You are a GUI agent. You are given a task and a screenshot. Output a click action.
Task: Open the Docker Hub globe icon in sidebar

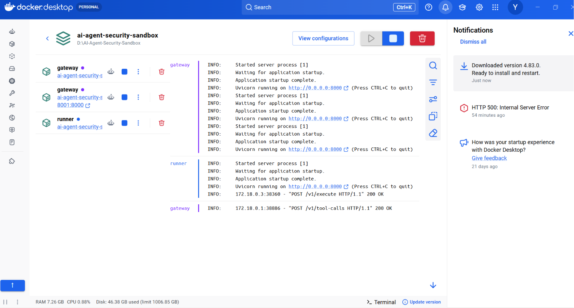coord(12,118)
